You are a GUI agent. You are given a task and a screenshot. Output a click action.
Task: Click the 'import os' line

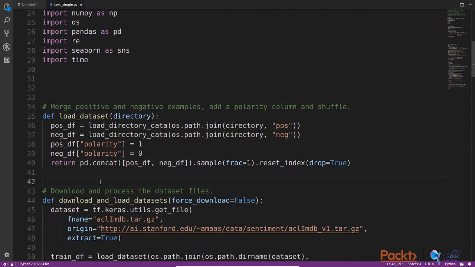click(x=61, y=22)
